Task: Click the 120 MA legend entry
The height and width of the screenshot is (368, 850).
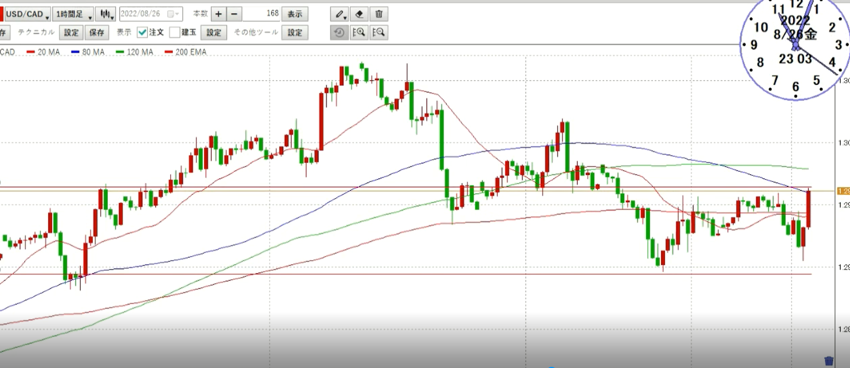Action: click(135, 52)
